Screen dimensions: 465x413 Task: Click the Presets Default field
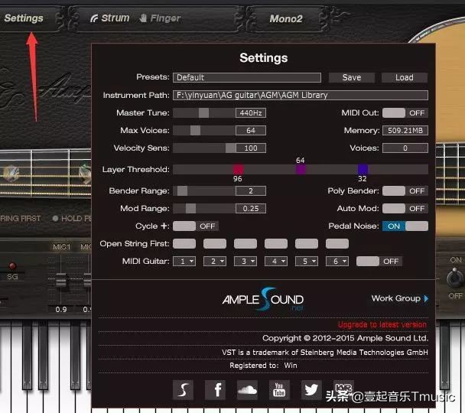247,78
